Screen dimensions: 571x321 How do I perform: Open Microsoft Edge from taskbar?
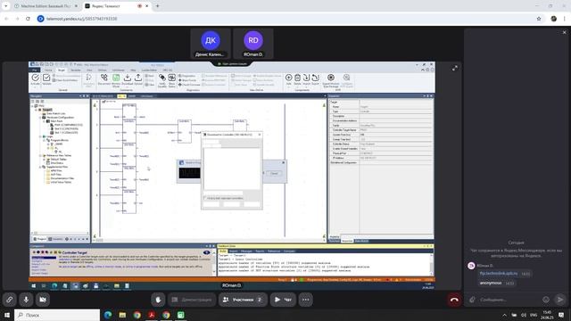[108, 315]
